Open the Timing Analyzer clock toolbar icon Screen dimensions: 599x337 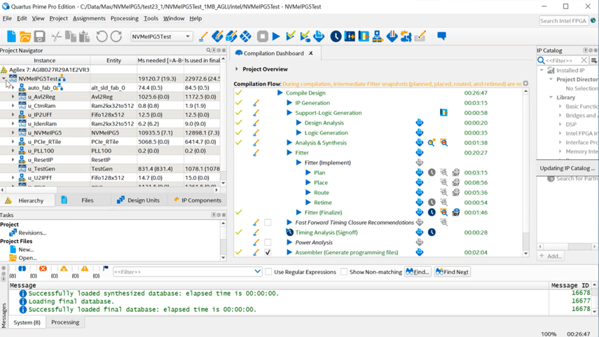tap(336, 36)
